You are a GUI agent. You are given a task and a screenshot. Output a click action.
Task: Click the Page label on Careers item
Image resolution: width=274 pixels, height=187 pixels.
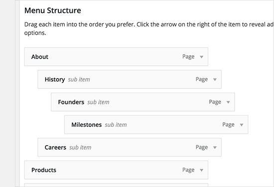(202, 147)
